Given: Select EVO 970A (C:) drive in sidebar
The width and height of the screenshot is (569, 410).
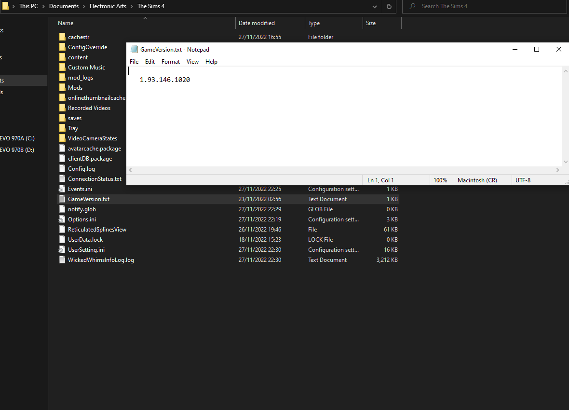Looking at the screenshot, I should coord(17,138).
